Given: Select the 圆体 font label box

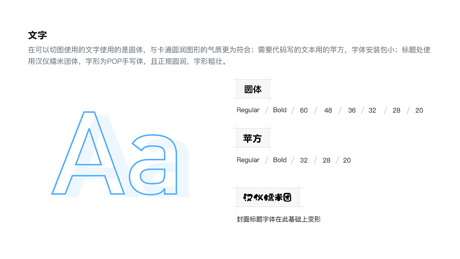Looking at the screenshot, I should click(253, 89).
